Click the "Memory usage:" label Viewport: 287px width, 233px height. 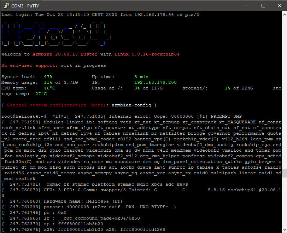tap(19, 82)
